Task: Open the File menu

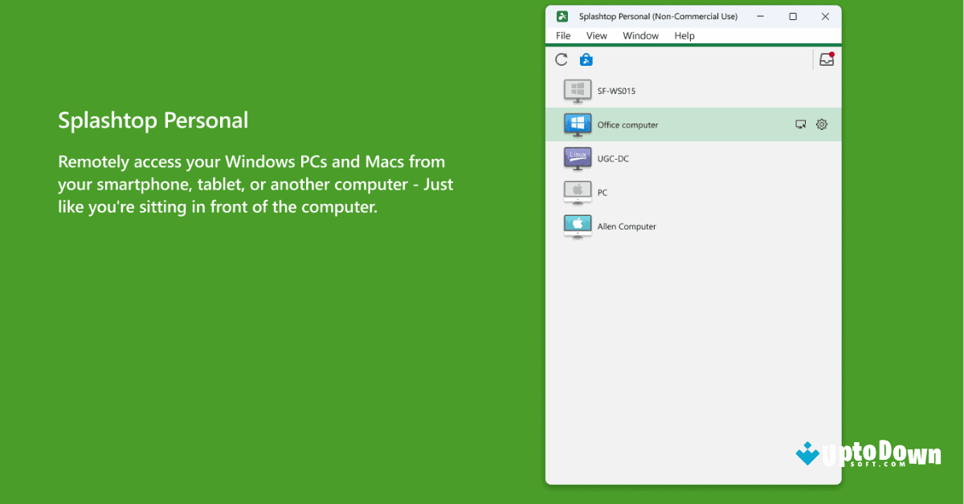Action: coord(563,35)
